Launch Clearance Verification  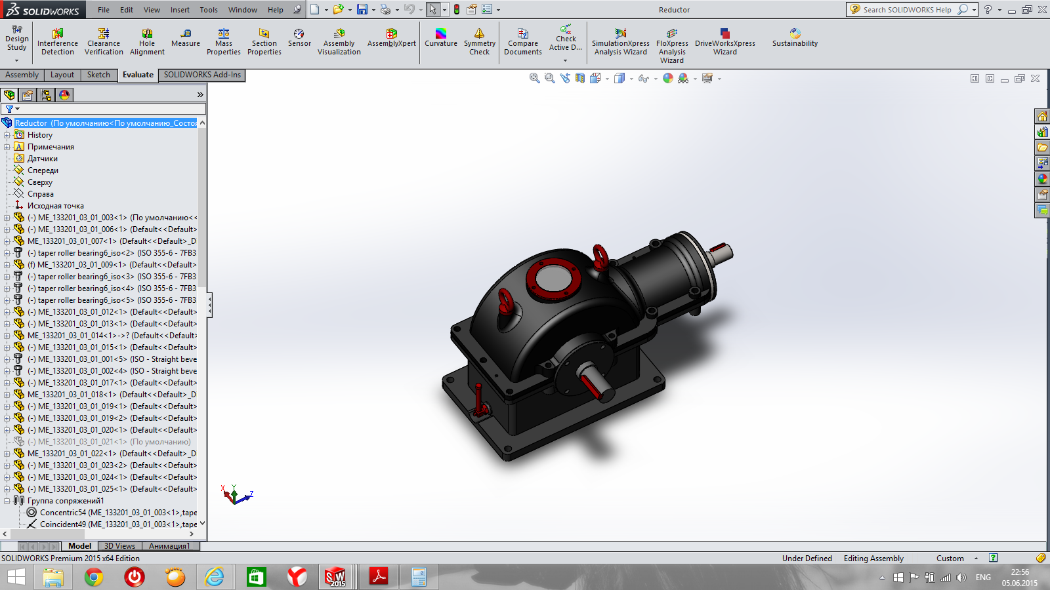coord(104,42)
